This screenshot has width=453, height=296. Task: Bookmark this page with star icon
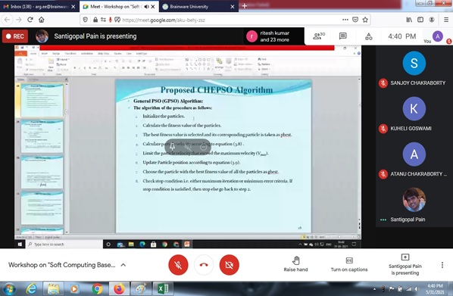(x=365, y=20)
